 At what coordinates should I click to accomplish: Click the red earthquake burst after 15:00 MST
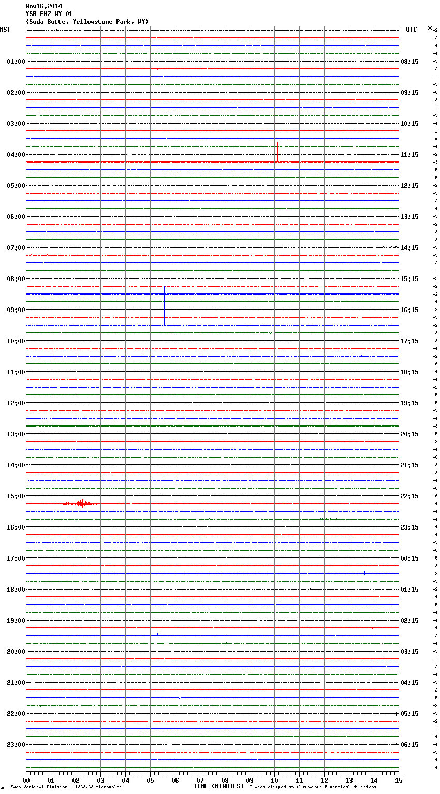[x=80, y=504]
